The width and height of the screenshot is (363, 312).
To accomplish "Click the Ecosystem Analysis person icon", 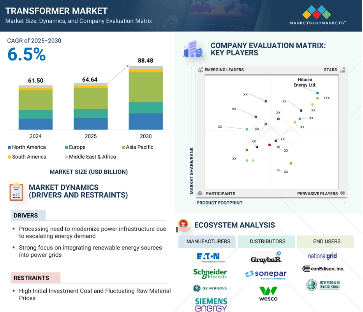I will [x=183, y=225].
